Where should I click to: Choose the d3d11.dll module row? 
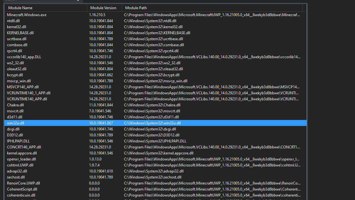click(x=15, y=117)
